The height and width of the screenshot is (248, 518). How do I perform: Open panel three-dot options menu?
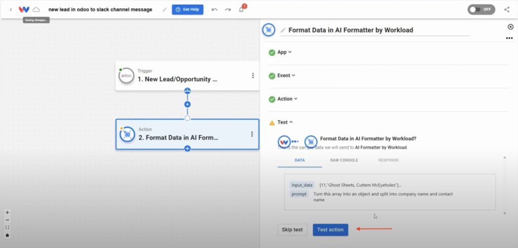[509, 38]
